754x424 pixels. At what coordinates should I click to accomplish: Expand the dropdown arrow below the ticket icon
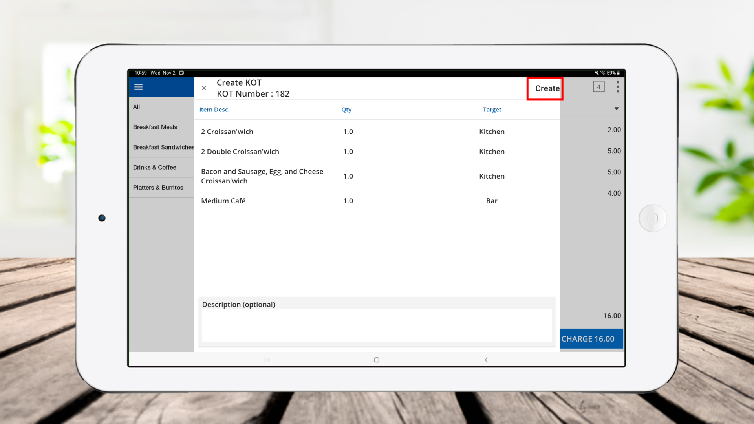[616, 108]
